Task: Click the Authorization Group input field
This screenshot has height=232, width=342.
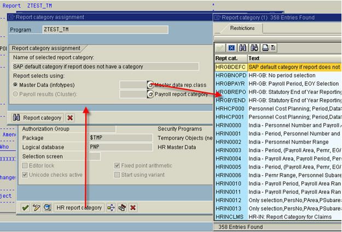Action: [102, 129]
